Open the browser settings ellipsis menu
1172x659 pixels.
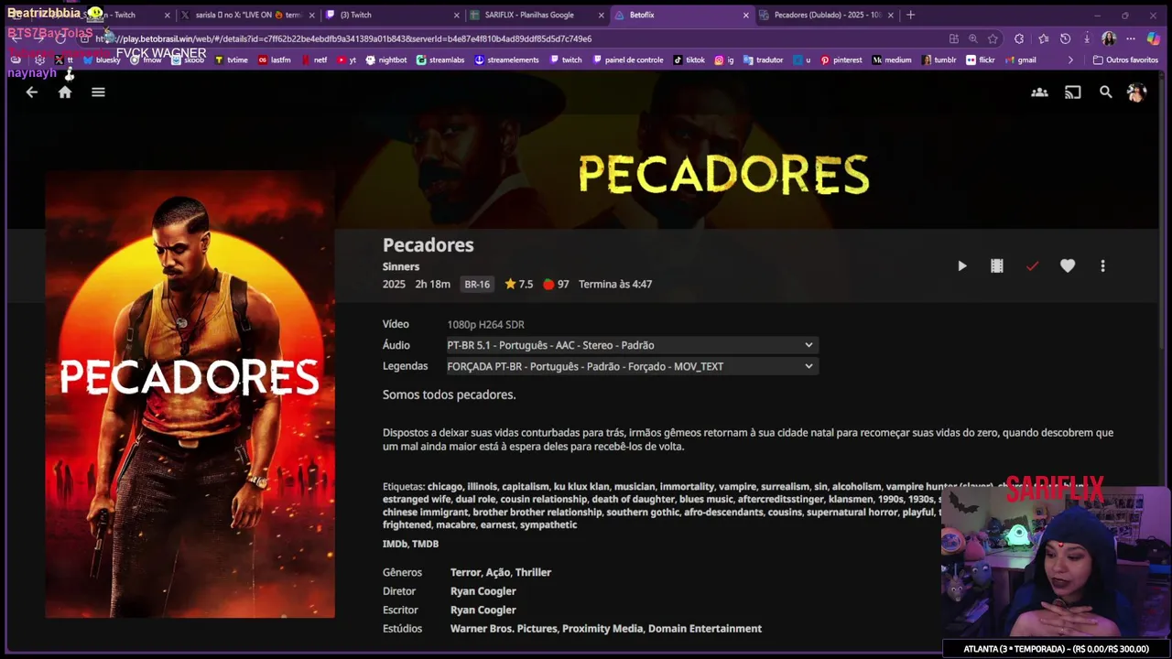tap(1131, 38)
